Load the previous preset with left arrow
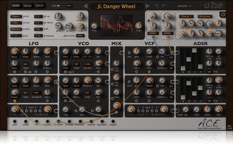 pos(85,6)
